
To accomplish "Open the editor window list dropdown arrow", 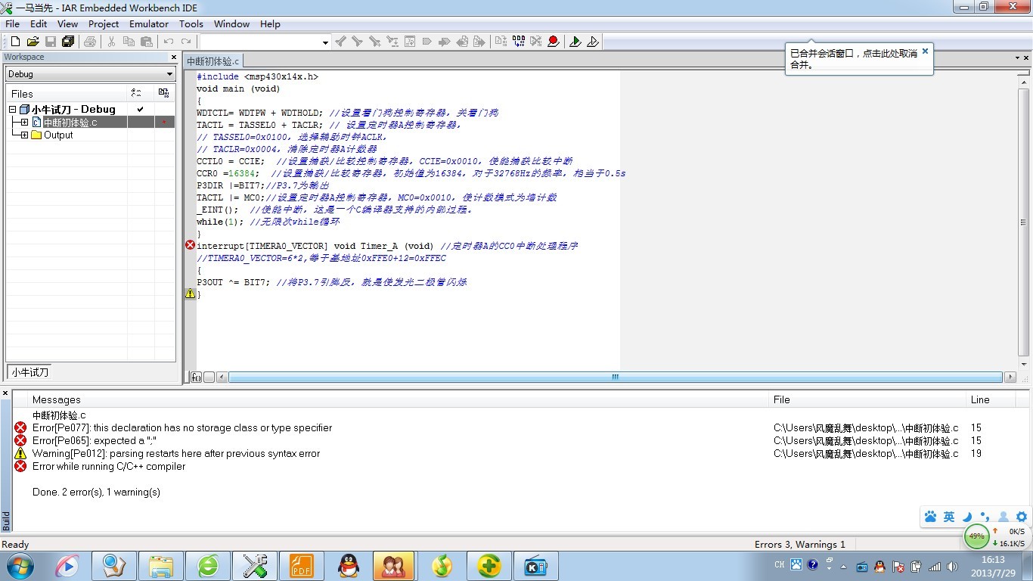I will coord(1017,57).
